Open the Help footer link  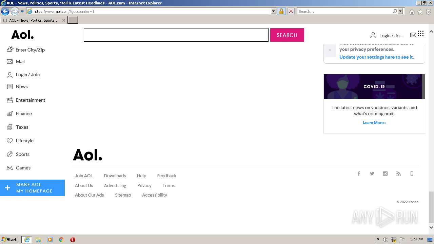click(141, 176)
